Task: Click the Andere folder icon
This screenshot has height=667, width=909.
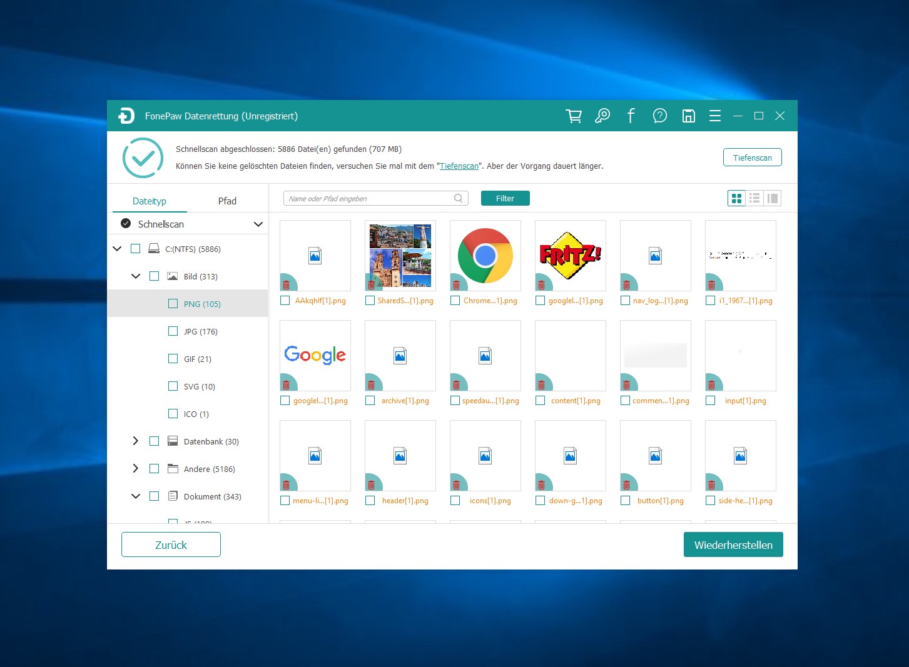Action: tap(173, 469)
